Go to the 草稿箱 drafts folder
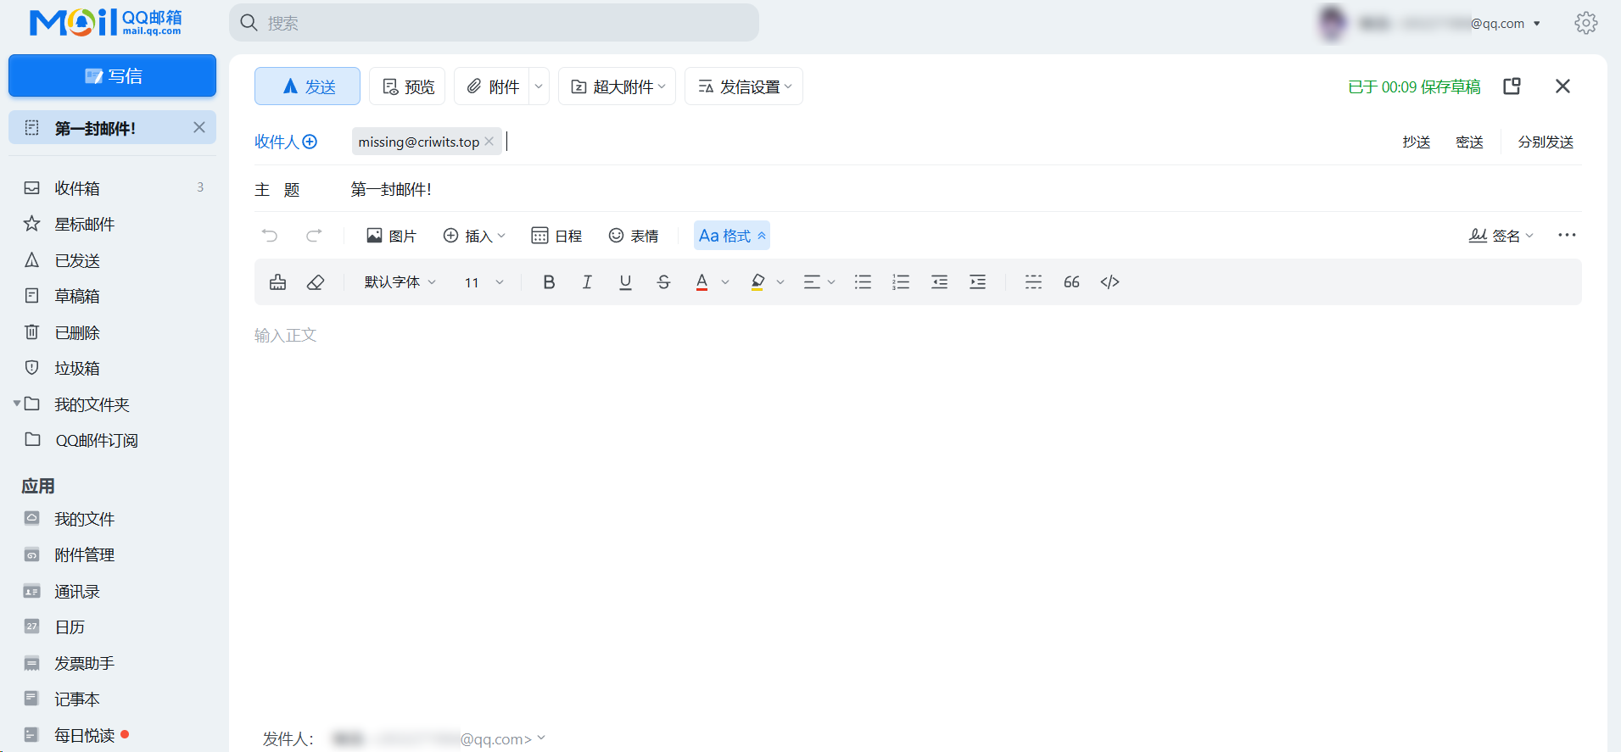 click(x=77, y=297)
